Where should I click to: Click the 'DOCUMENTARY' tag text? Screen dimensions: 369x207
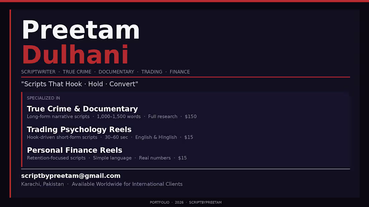click(116, 72)
